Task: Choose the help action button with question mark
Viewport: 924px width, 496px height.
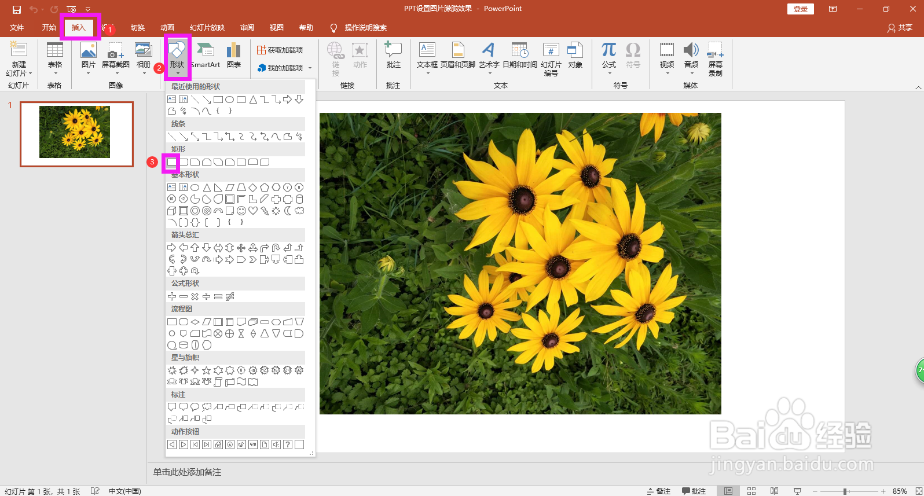Action: pyautogui.click(x=288, y=444)
